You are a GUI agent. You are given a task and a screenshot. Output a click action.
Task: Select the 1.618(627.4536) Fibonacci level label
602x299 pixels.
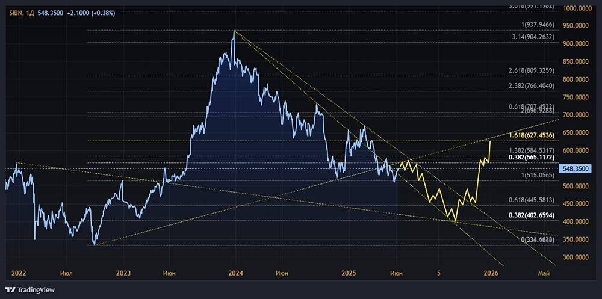[532, 135]
